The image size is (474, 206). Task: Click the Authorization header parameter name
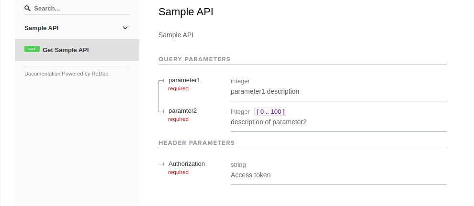187,164
